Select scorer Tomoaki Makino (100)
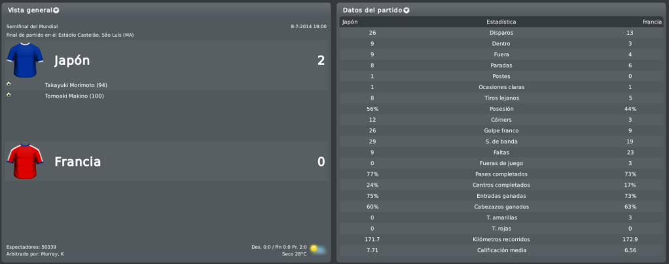This screenshot has width=669, height=264. 74,96
